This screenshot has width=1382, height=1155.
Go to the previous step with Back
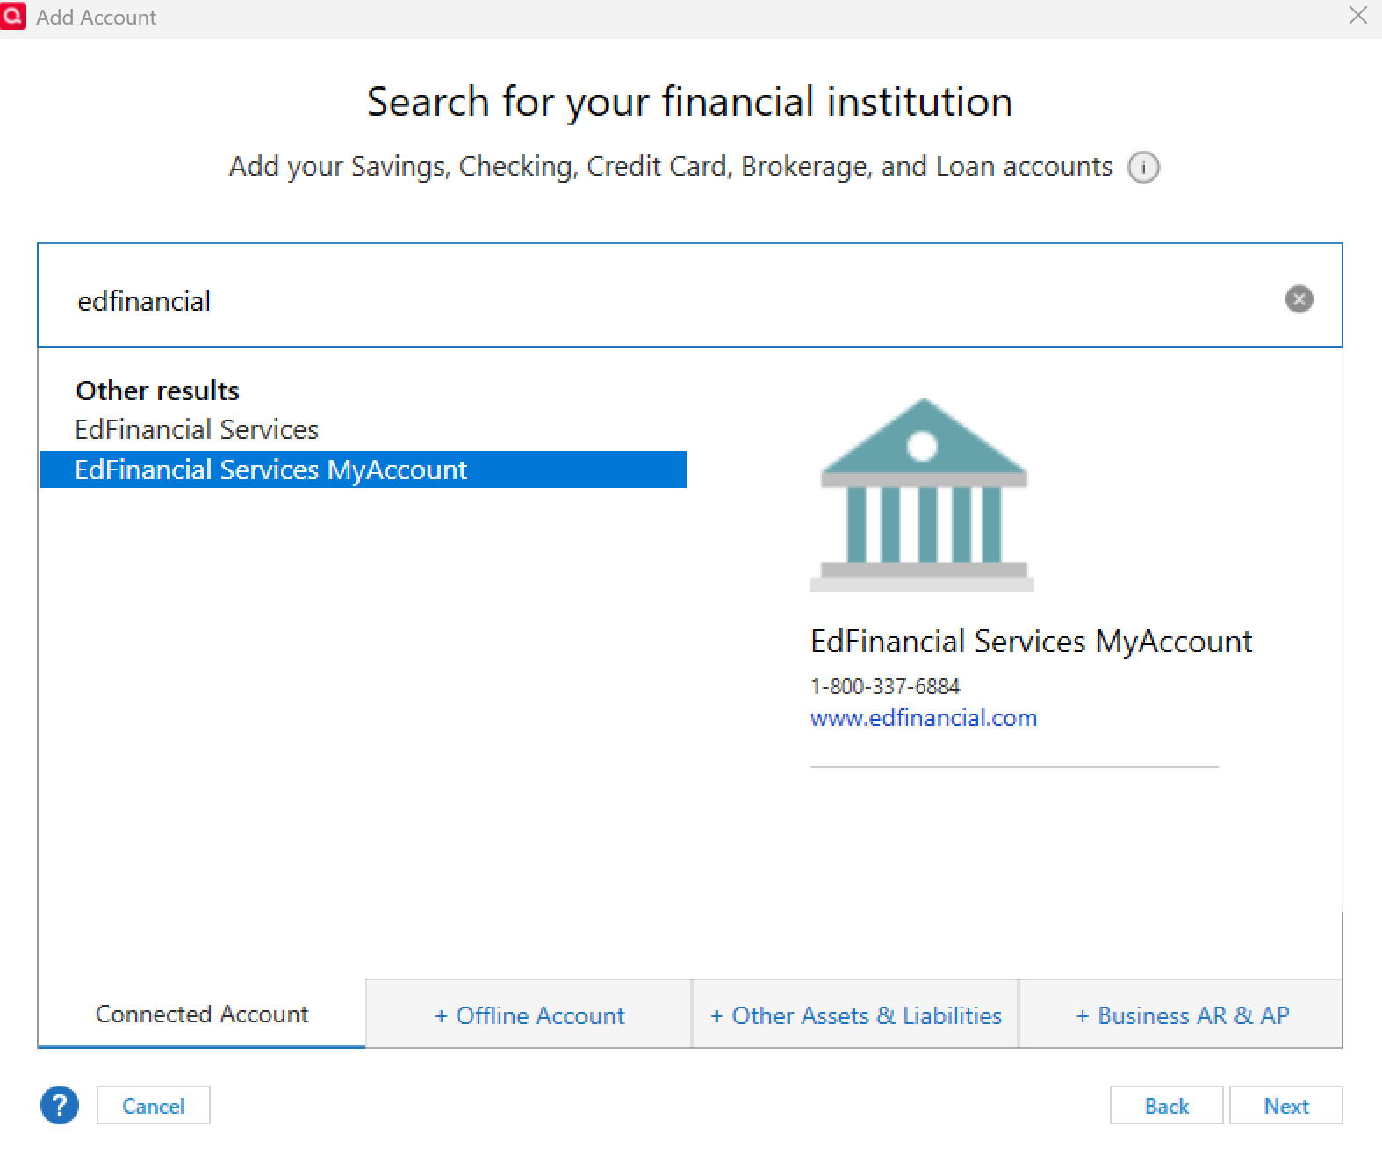(1166, 1106)
